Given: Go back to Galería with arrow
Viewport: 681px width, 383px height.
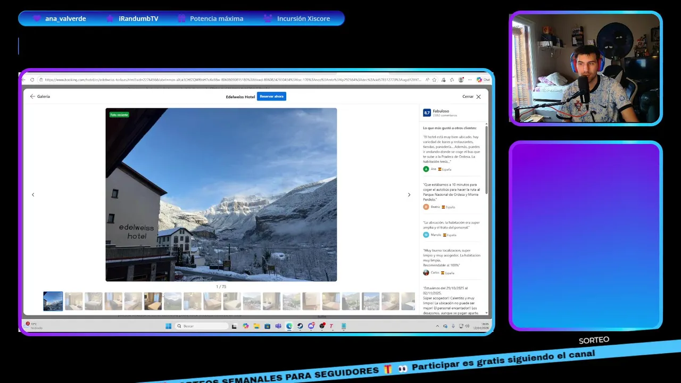Looking at the screenshot, I should [40, 96].
